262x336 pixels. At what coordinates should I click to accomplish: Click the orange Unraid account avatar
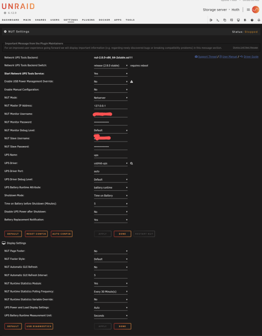click(x=255, y=9)
